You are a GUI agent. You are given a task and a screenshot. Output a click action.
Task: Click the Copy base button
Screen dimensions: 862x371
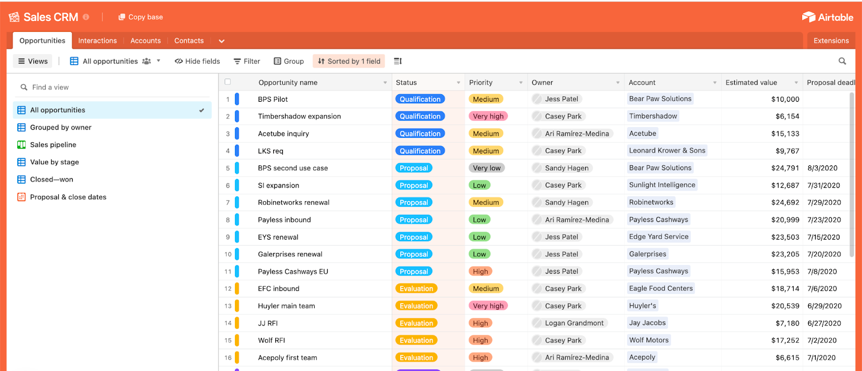click(x=141, y=17)
